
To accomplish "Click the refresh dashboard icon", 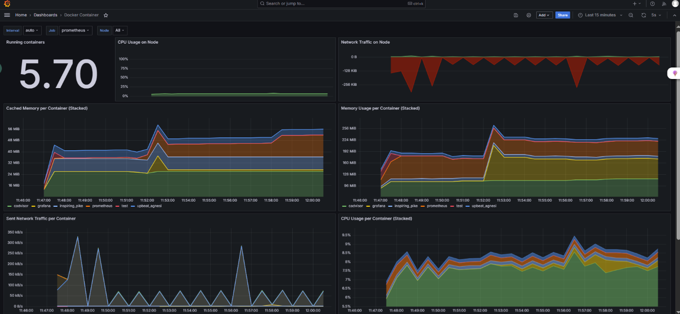I will click(644, 15).
